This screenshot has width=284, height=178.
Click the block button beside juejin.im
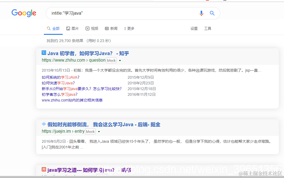[x=90, y=131]
